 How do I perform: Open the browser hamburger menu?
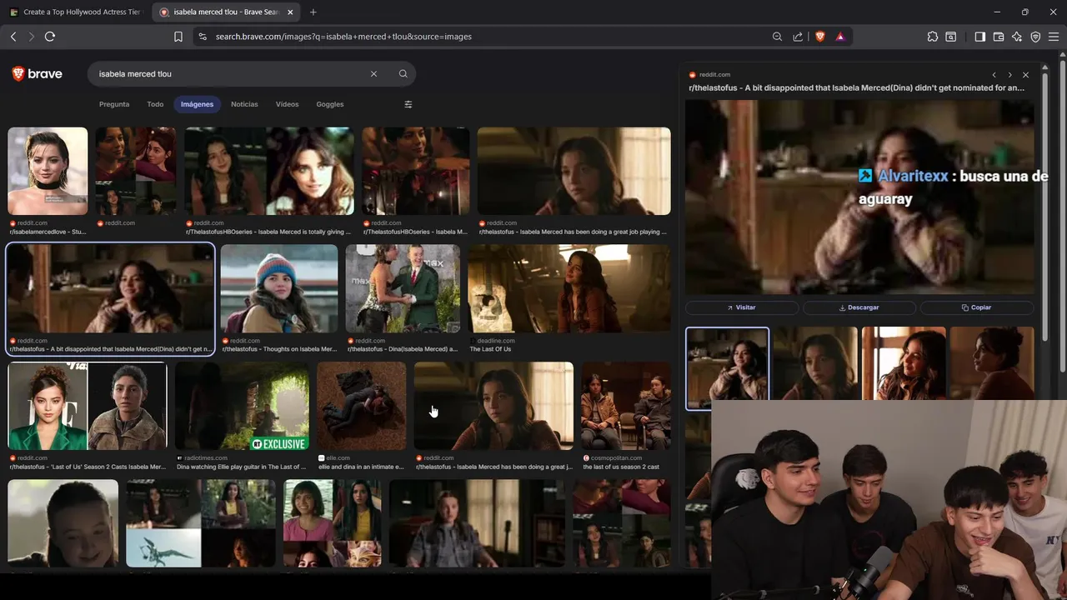pos(1054,37)
